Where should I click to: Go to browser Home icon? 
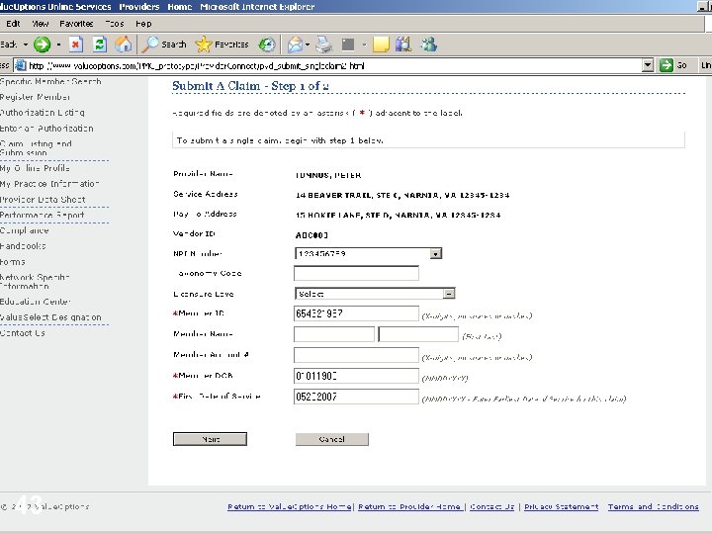pos(123,44)
